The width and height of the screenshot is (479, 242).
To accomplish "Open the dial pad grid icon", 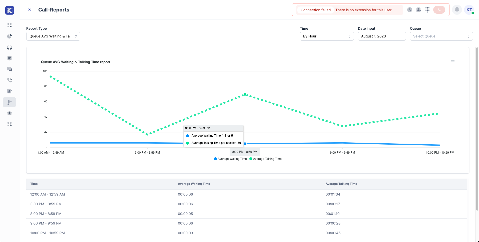I will pos(427,10).
